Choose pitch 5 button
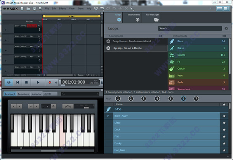 tap(170, 99)
